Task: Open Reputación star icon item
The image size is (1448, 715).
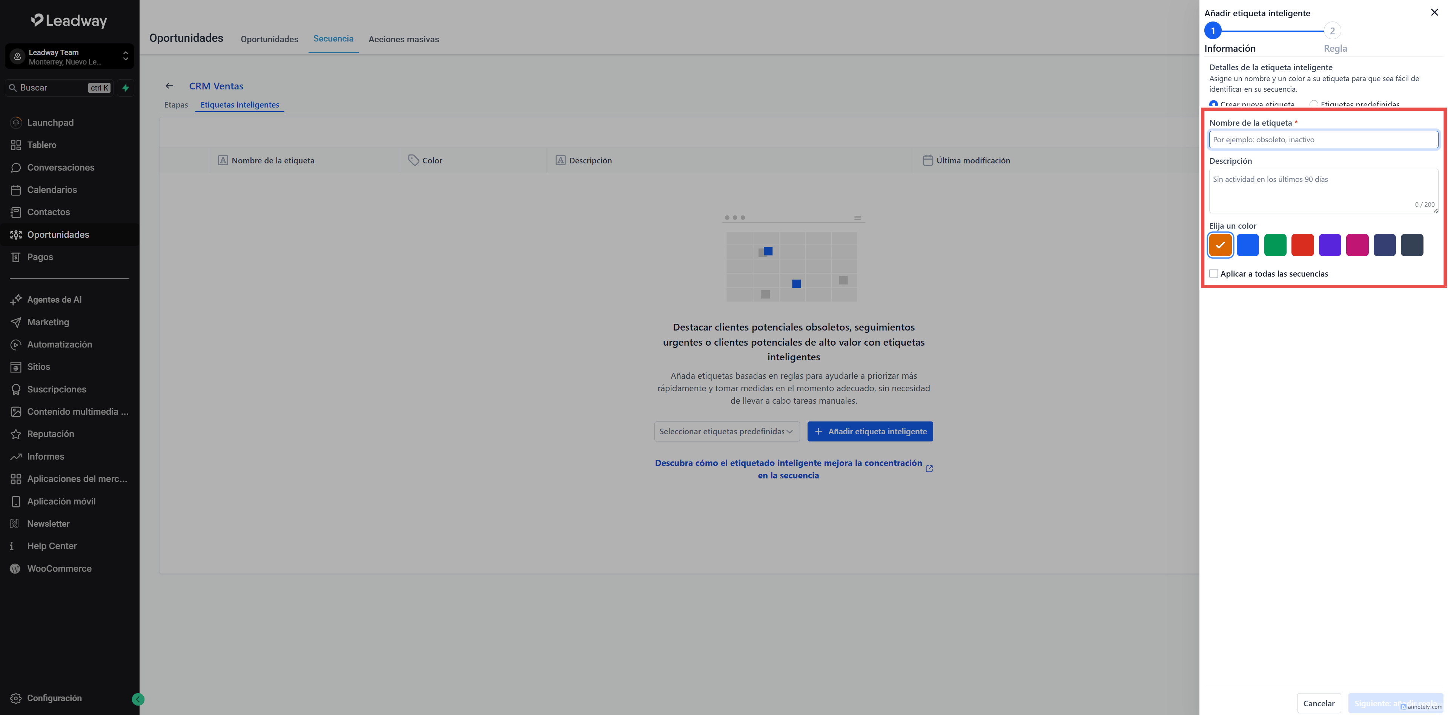Action: [50, 434]
